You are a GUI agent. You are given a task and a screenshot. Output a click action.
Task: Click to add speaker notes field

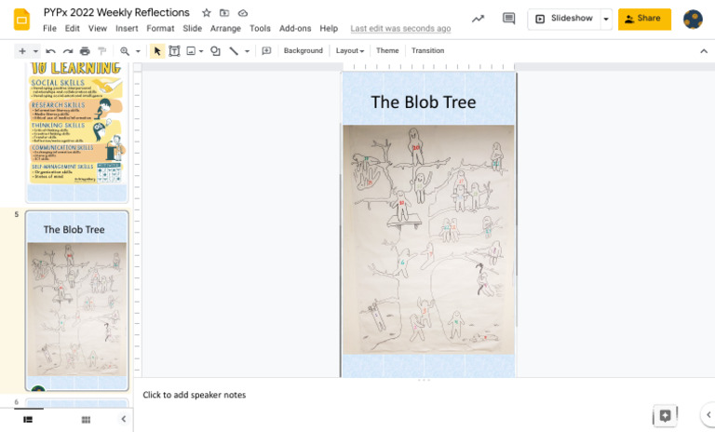coord(195,395)
